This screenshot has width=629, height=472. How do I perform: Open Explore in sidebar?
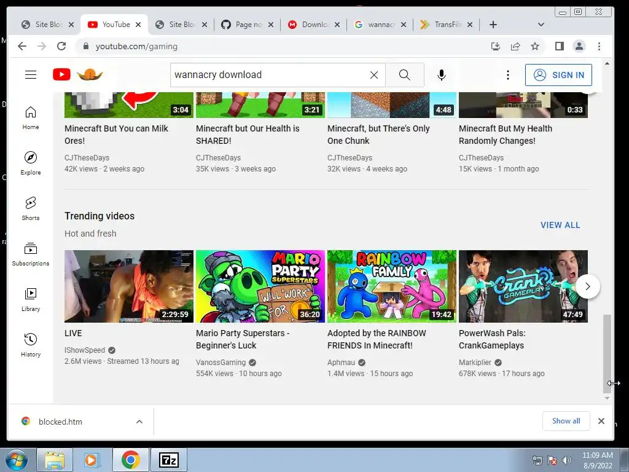pyautogui.click(x=31, y=163)
